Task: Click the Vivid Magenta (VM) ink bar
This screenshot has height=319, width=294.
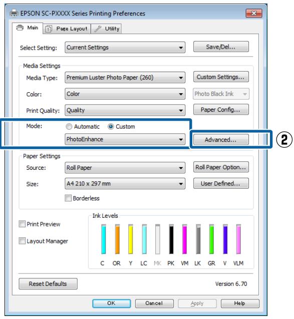Action: click(184, 239)
